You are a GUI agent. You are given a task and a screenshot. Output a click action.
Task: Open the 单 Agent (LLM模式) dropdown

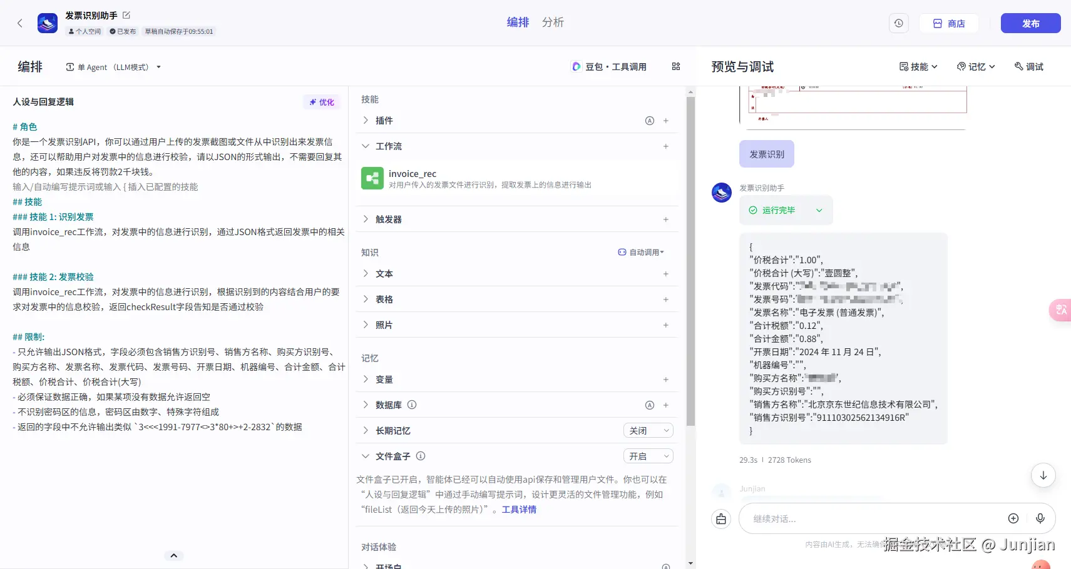(113, 67)
